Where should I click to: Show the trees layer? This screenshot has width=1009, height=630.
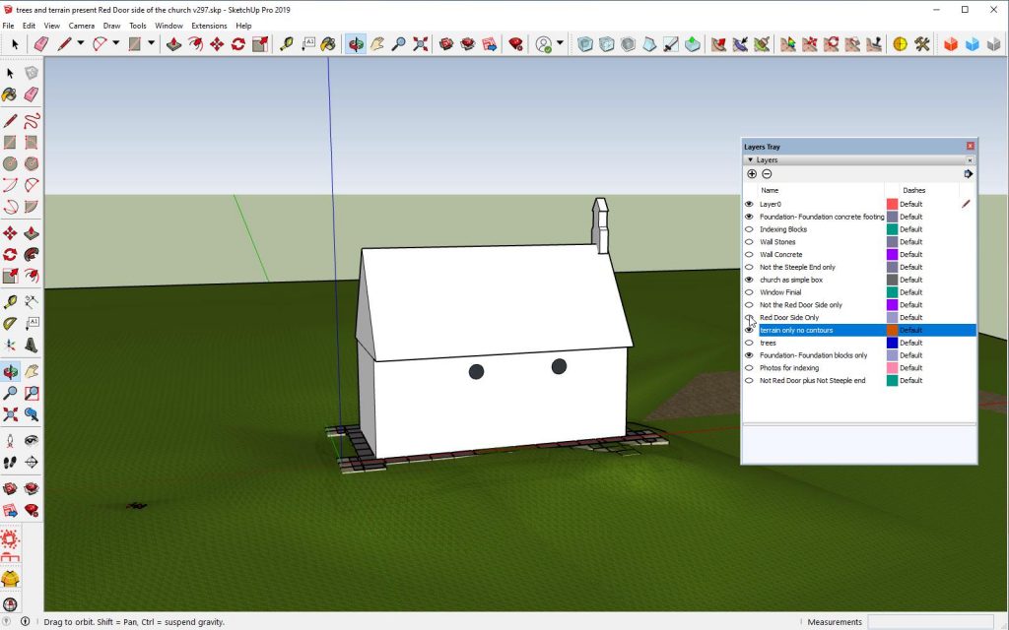click(x=749, y=343)
